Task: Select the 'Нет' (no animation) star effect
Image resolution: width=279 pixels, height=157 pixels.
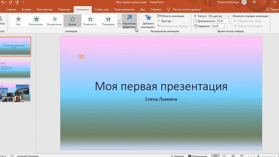Action: click(18, 20)
